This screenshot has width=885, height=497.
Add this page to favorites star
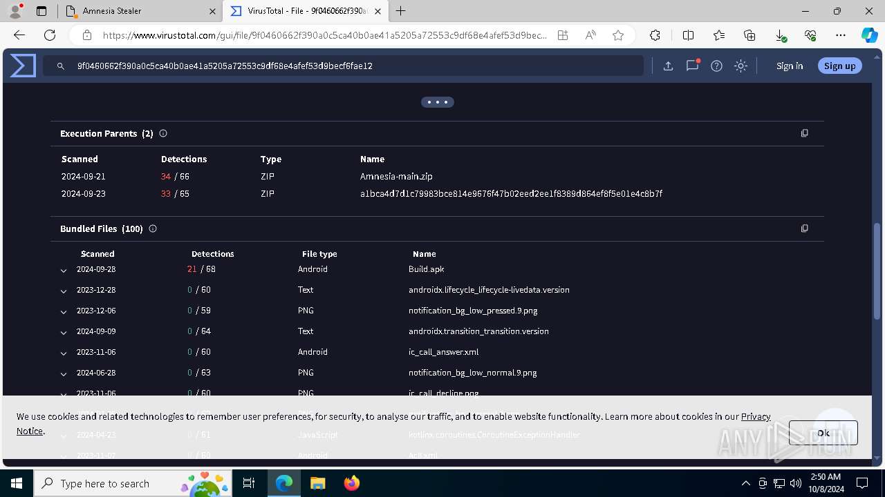tap(618, 35)
